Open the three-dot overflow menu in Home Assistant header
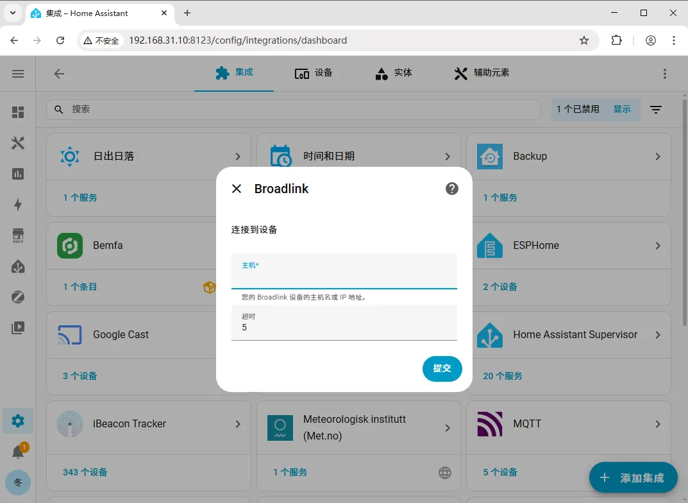 point(665,74)
